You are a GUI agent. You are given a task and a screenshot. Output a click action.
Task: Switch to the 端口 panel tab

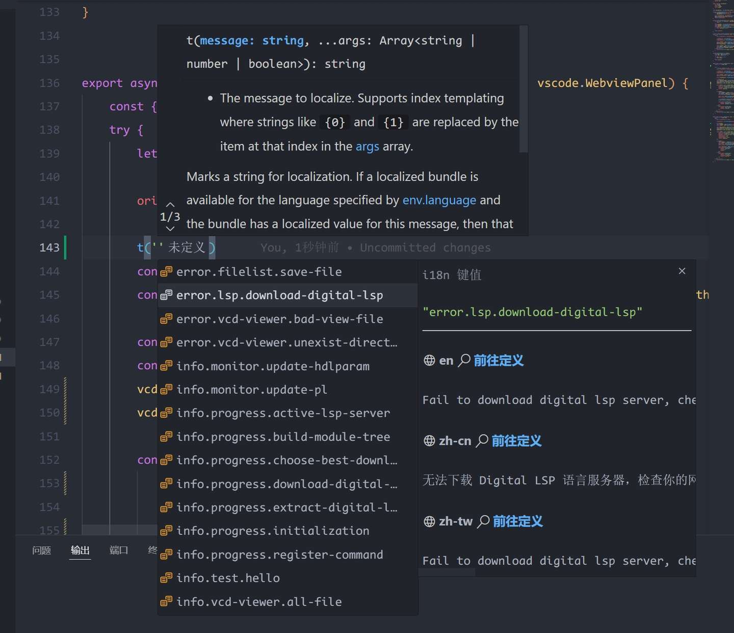click(119, 550)
